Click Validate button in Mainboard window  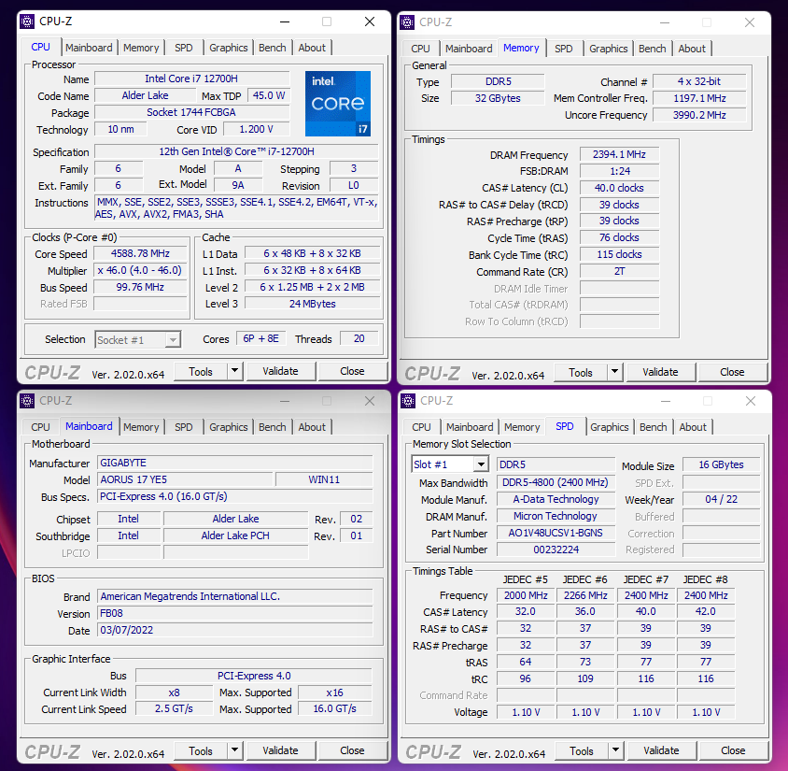[280, 750]
